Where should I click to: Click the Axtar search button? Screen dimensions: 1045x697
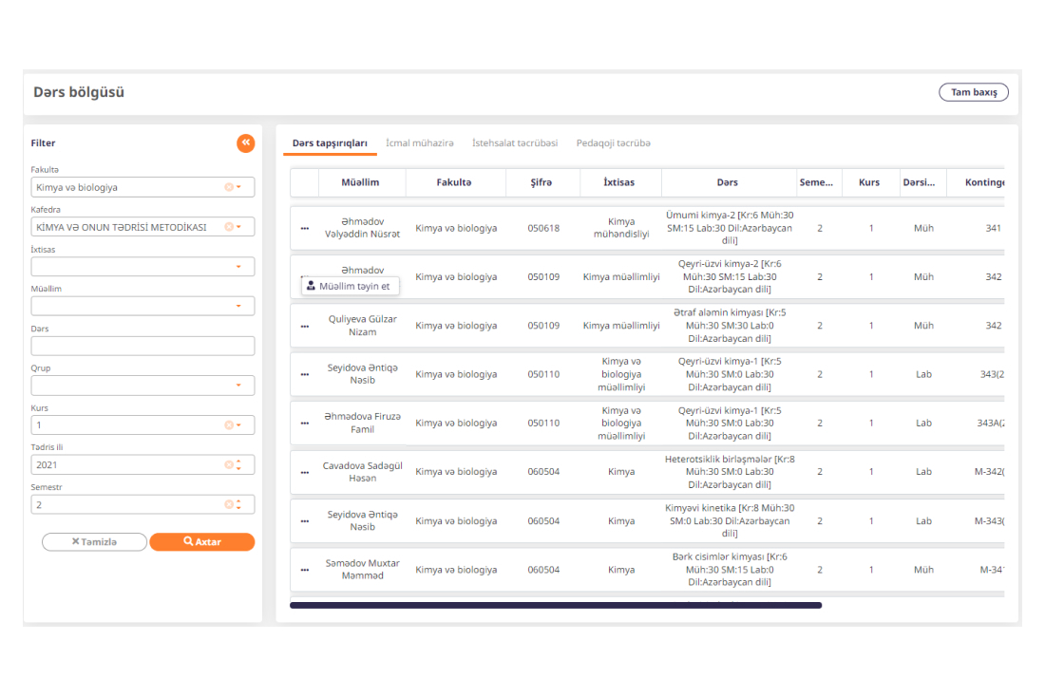[201, 541]
